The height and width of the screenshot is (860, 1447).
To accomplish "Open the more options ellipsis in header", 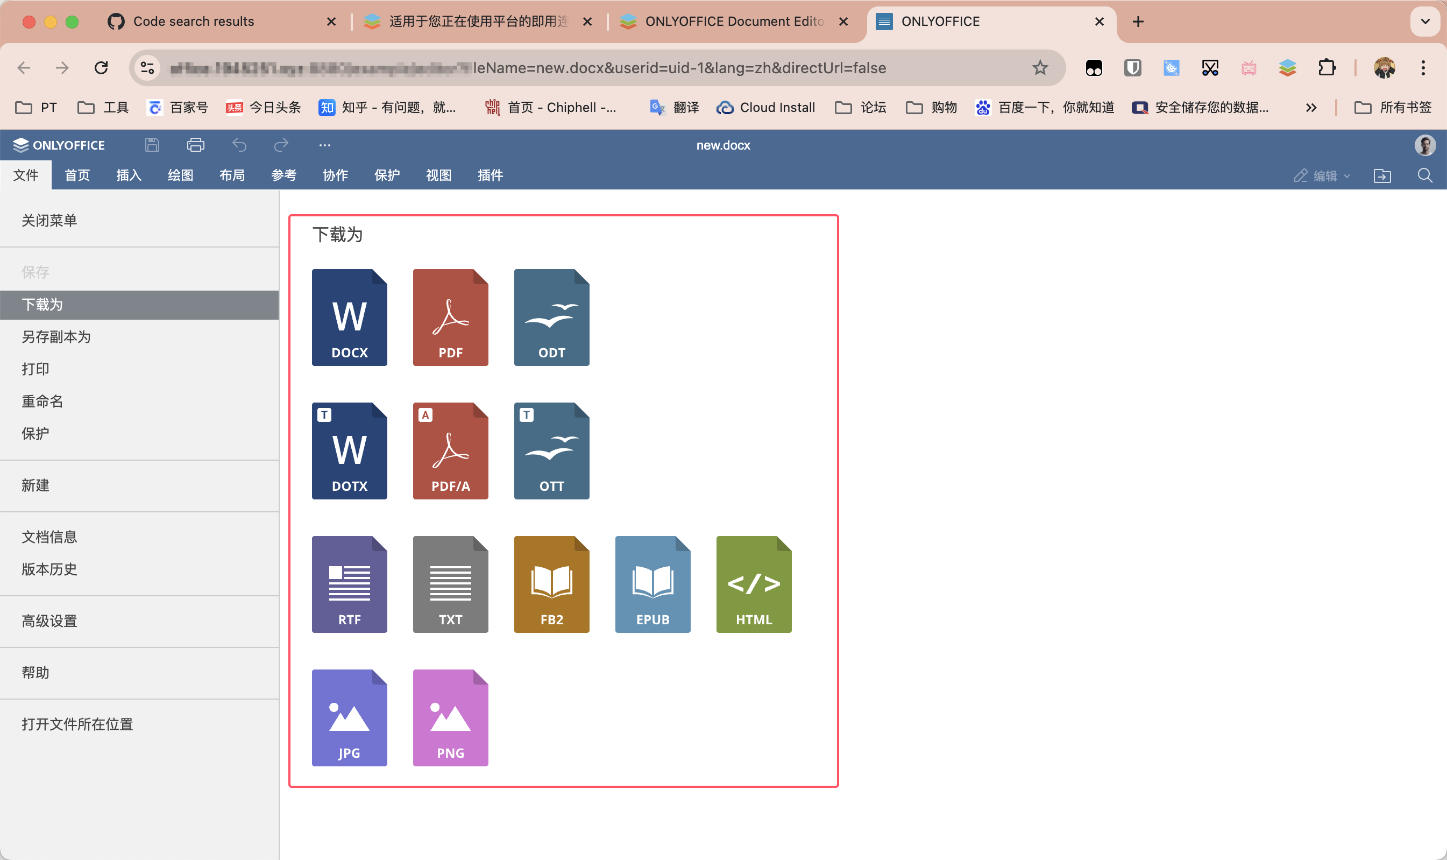I will tap(324, 145).
